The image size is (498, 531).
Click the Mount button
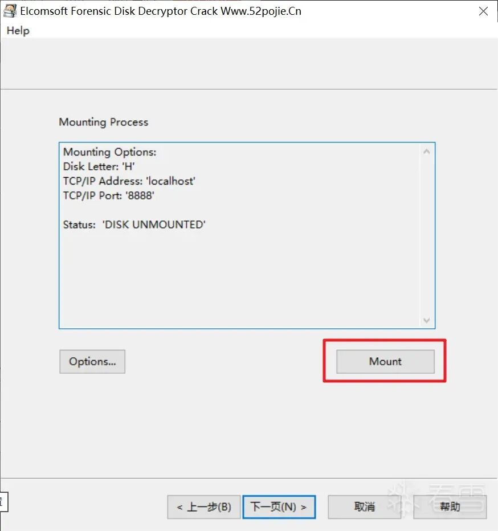pos(385,361)
